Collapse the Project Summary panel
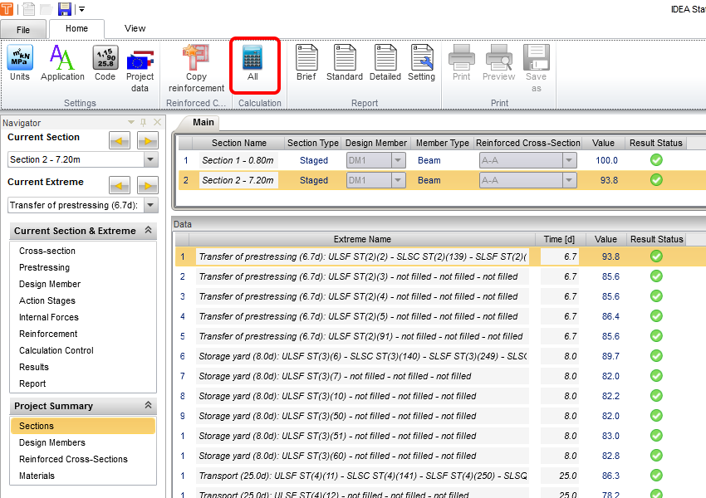706x498 pixels. pos(148,406)
